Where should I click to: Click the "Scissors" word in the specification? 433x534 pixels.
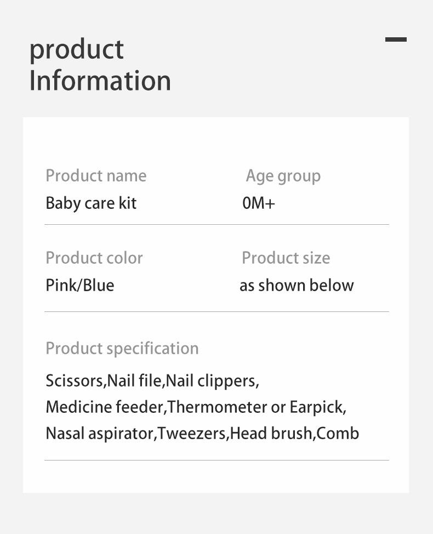point(75,380)
